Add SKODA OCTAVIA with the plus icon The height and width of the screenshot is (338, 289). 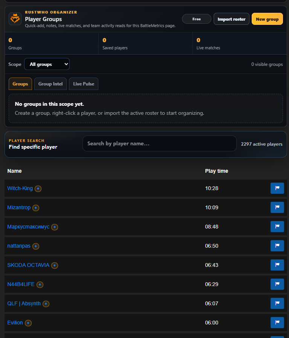click(55, 265)
